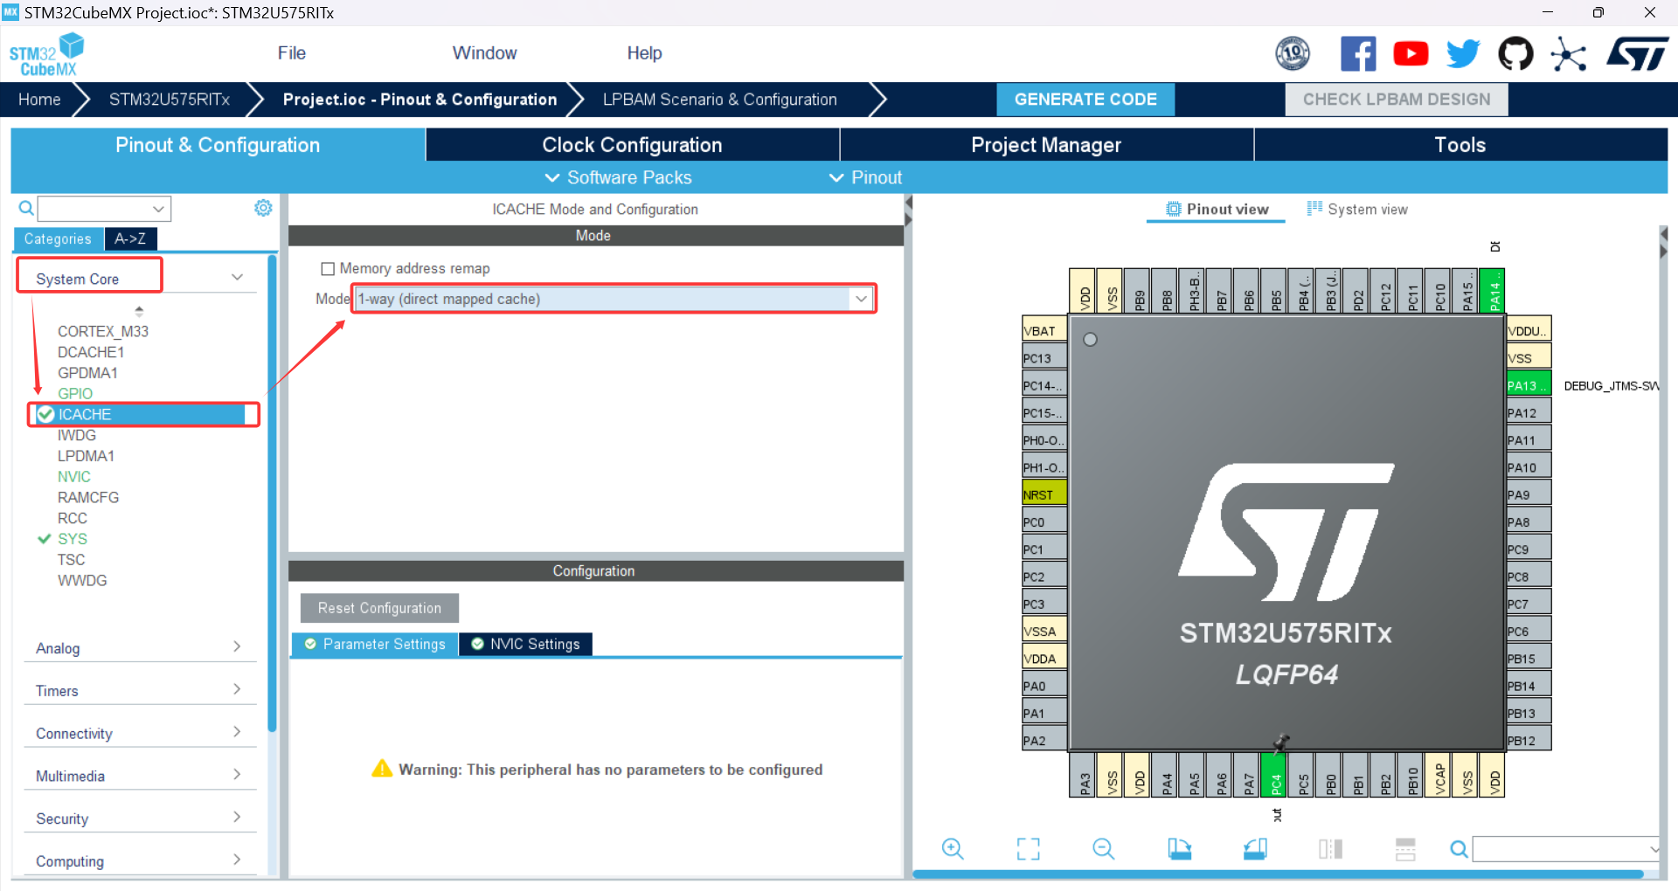Screen dimensions: 1678x891
Task: Select SYS in System Core list
Action: 73,539
